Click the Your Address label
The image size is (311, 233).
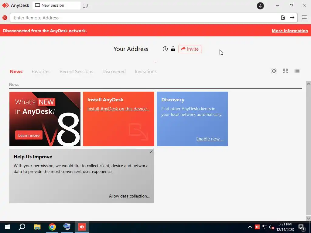(131, 49)
